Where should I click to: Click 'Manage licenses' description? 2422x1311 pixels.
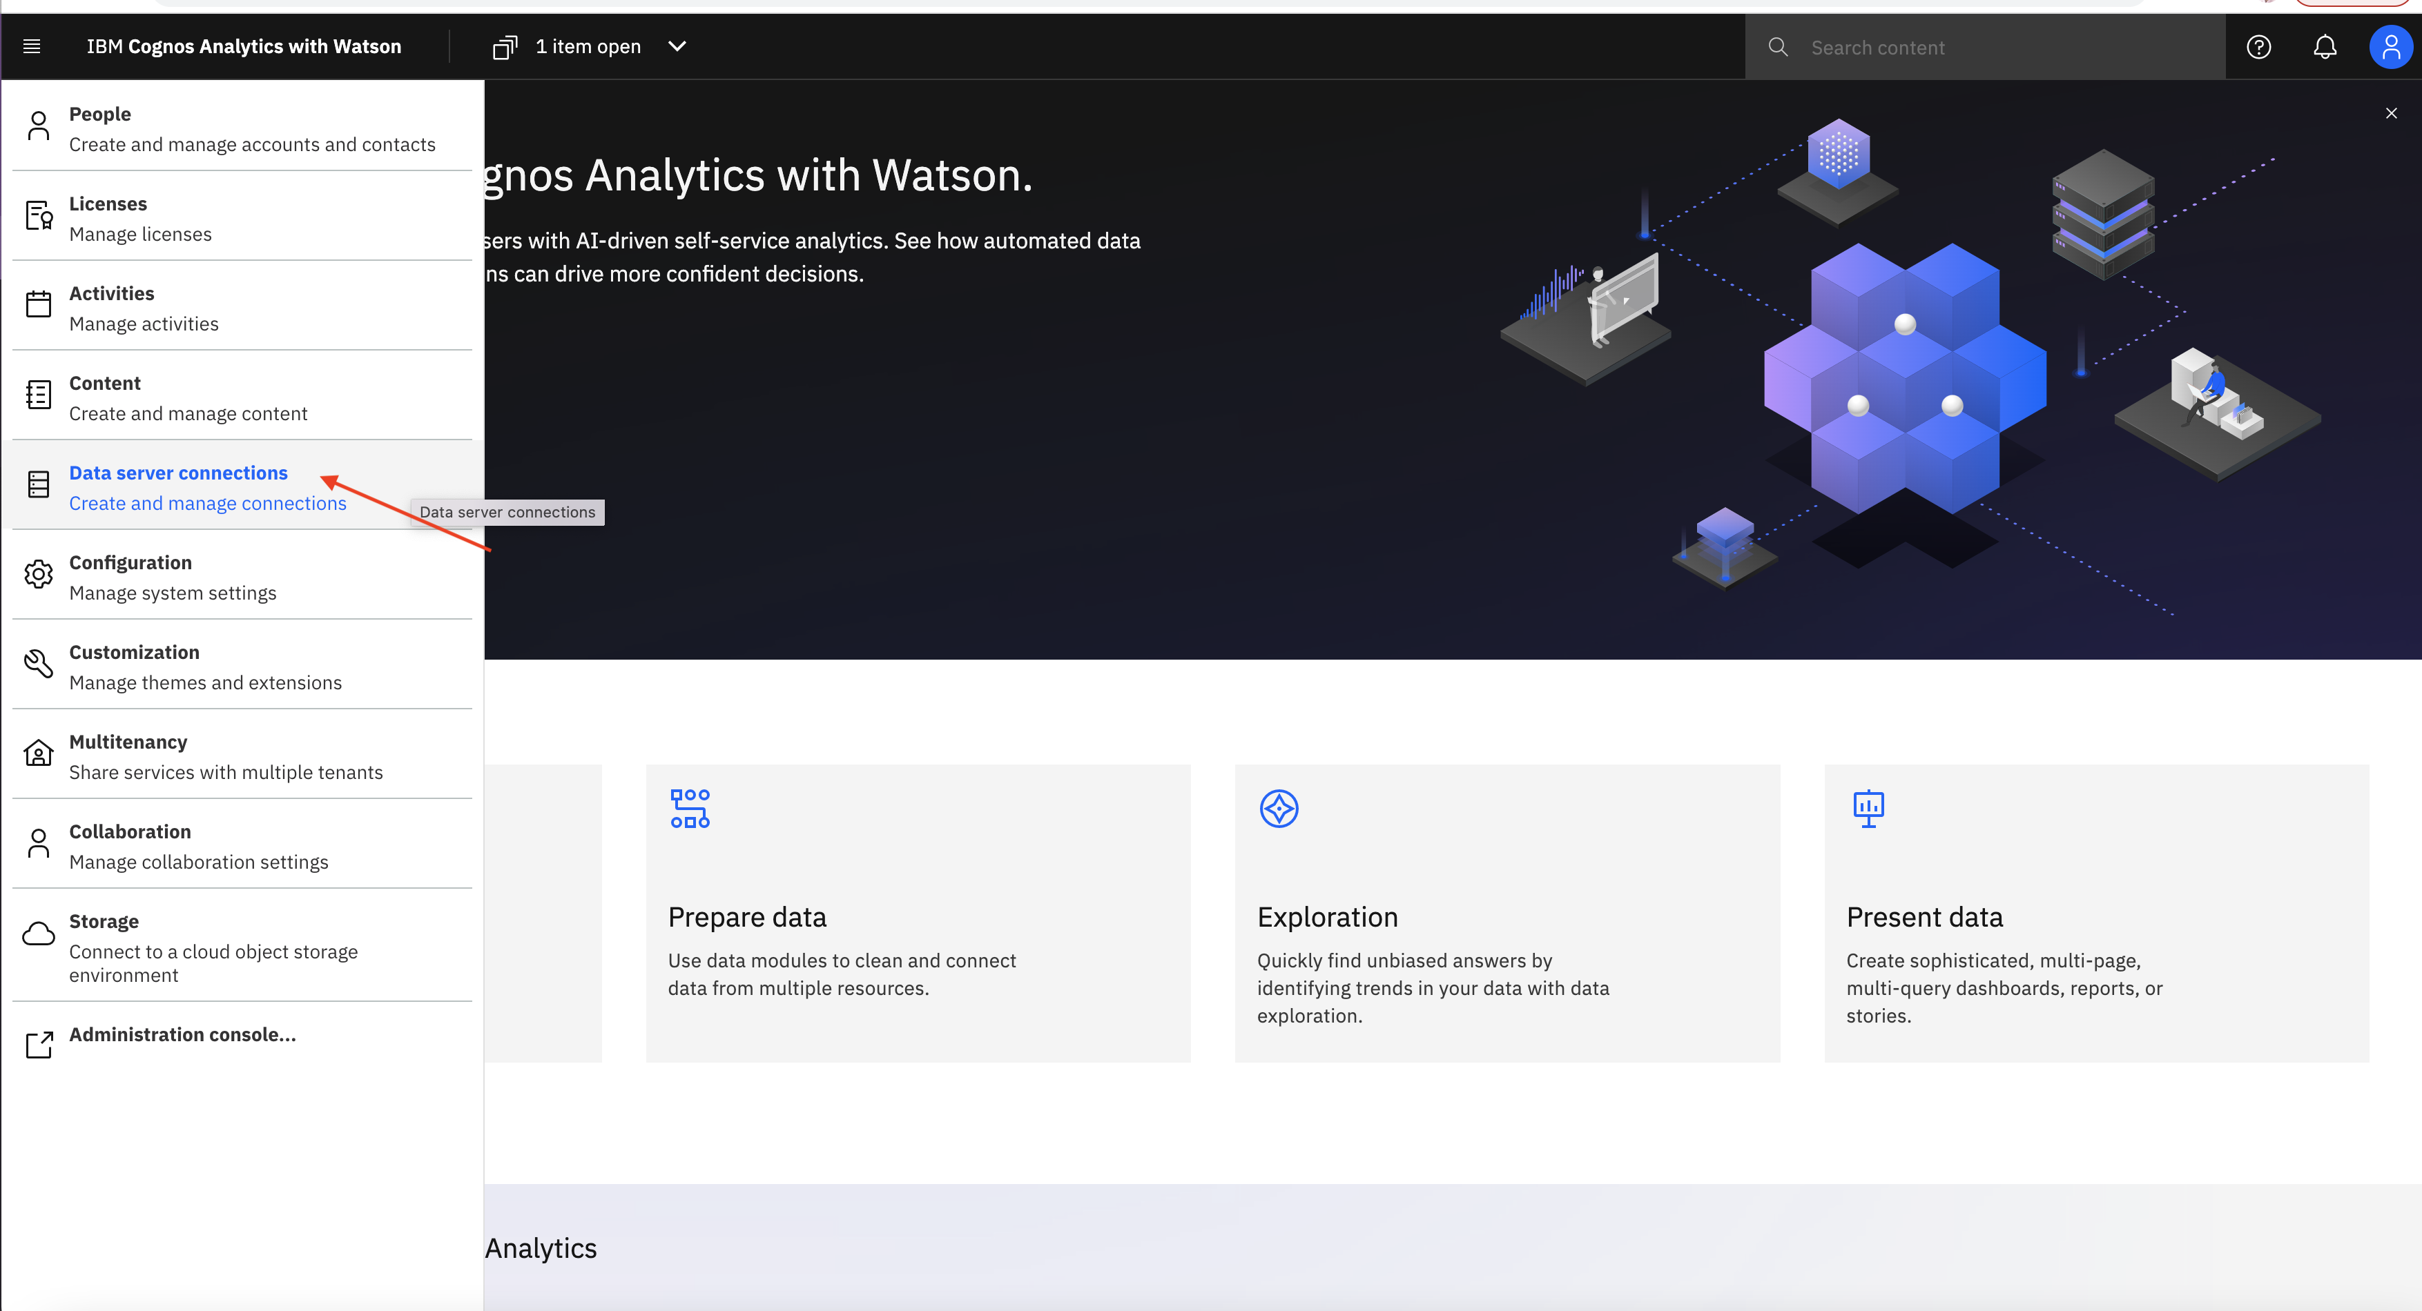(x=140, y=234)
